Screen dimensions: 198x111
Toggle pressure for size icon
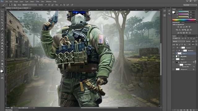(x=72, y=5)
